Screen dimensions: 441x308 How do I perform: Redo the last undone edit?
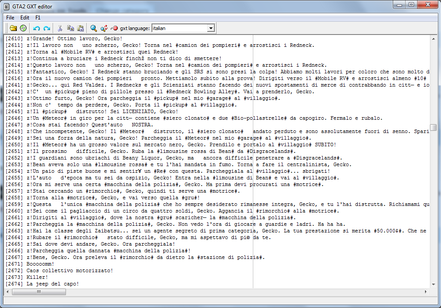click(x=46, y=28)
